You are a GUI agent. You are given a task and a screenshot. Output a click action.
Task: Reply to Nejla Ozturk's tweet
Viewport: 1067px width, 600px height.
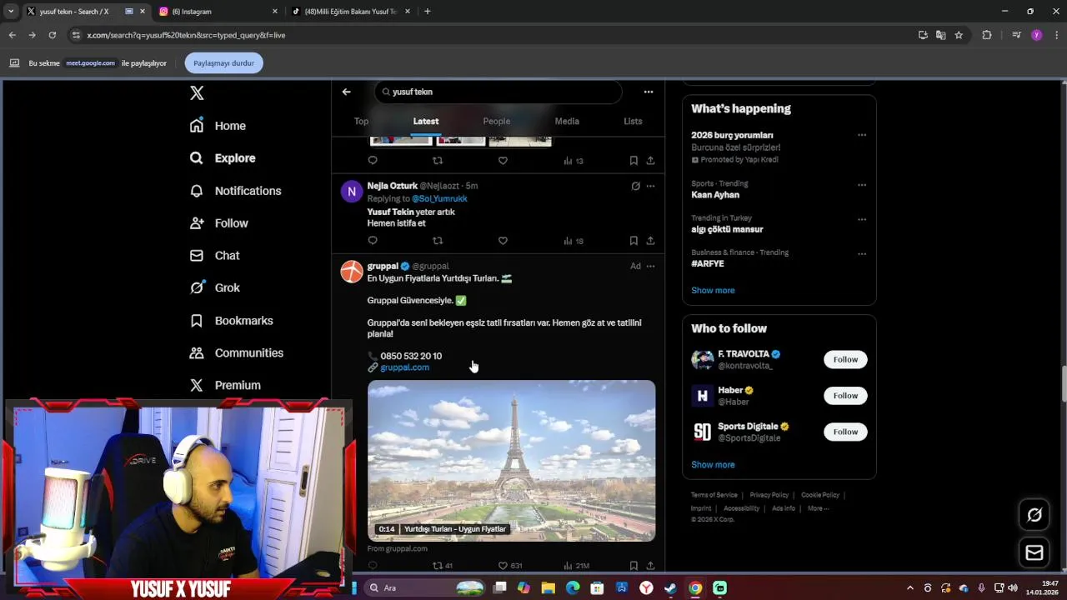pos(373,241)
